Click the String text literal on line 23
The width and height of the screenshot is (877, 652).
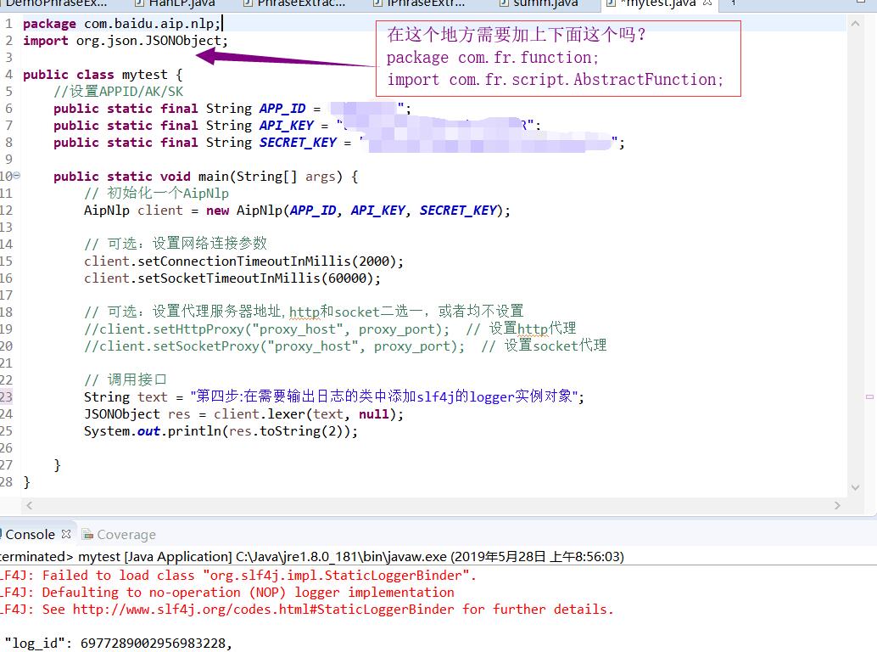point(383,396)
